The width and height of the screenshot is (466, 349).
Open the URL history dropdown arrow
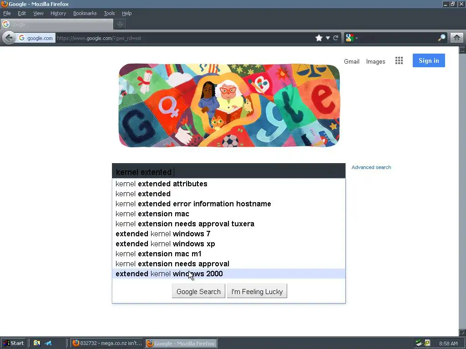[x=328, y=38]
